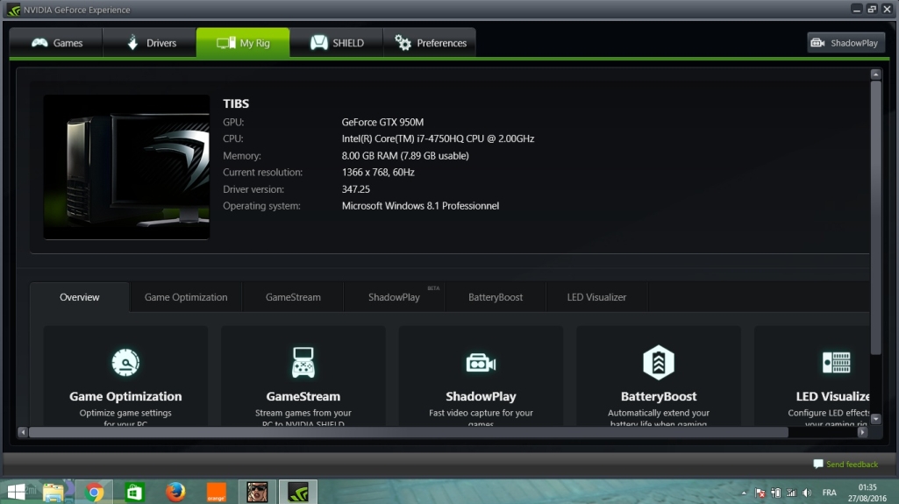This screenshot has height=504, width=899.
Task: Click the ShadowPlay button at top right
Action: tap(845, 43)
